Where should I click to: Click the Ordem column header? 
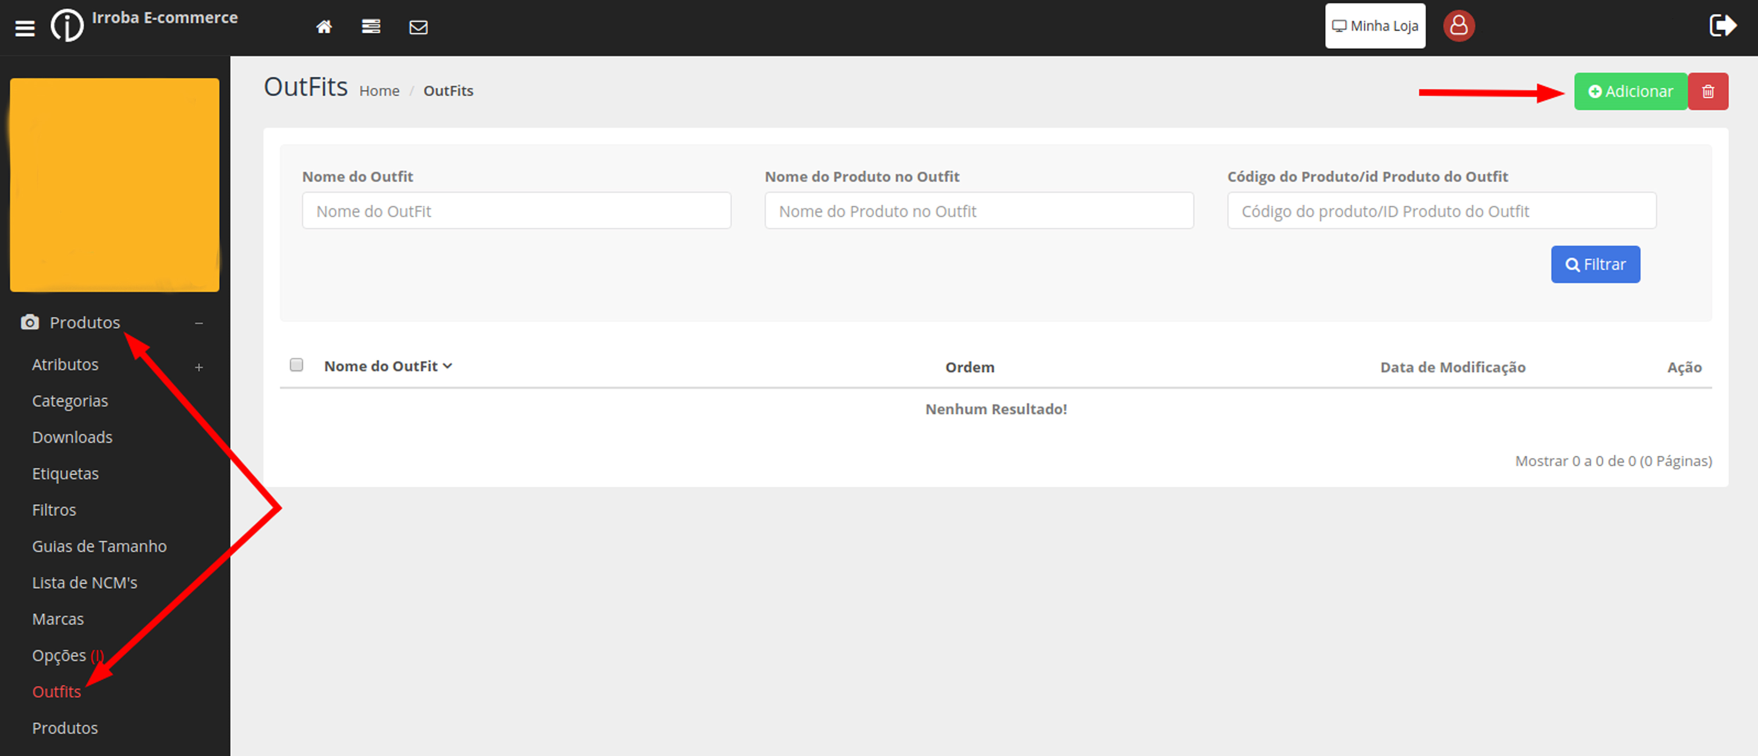click(970, 367)
